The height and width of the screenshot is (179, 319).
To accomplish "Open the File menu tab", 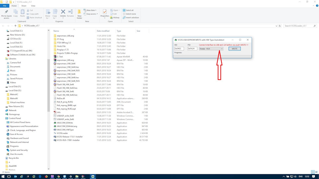I will click(x=4, y=6).
